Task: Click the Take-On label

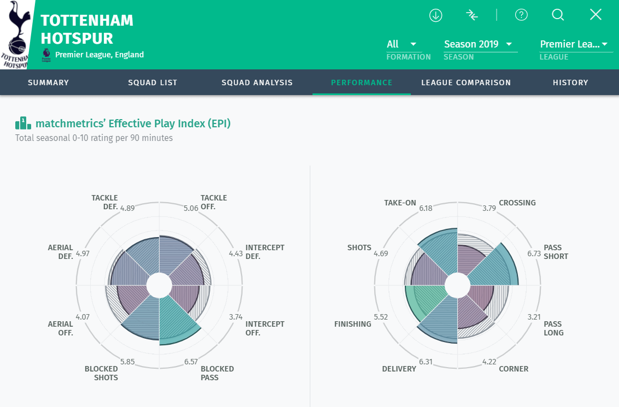Action: coord(400,203)
